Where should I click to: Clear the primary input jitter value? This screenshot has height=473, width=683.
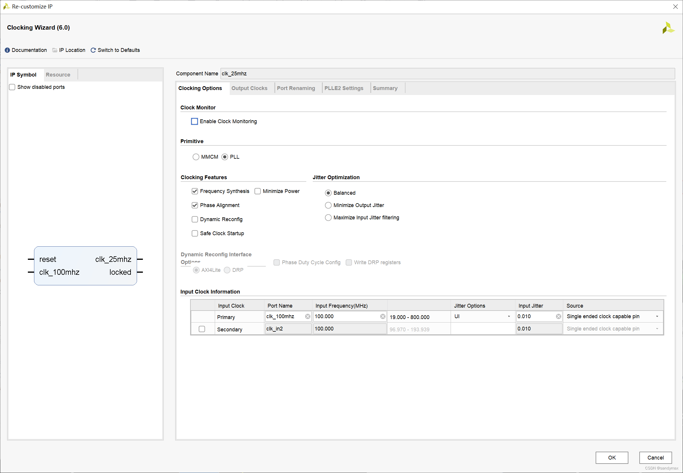point(559,316)
